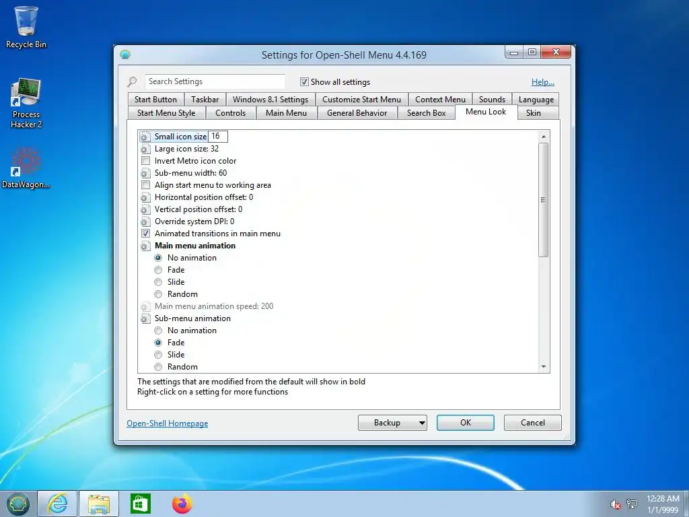Uncheck Animated transitions in main menu

pos(145,234)
